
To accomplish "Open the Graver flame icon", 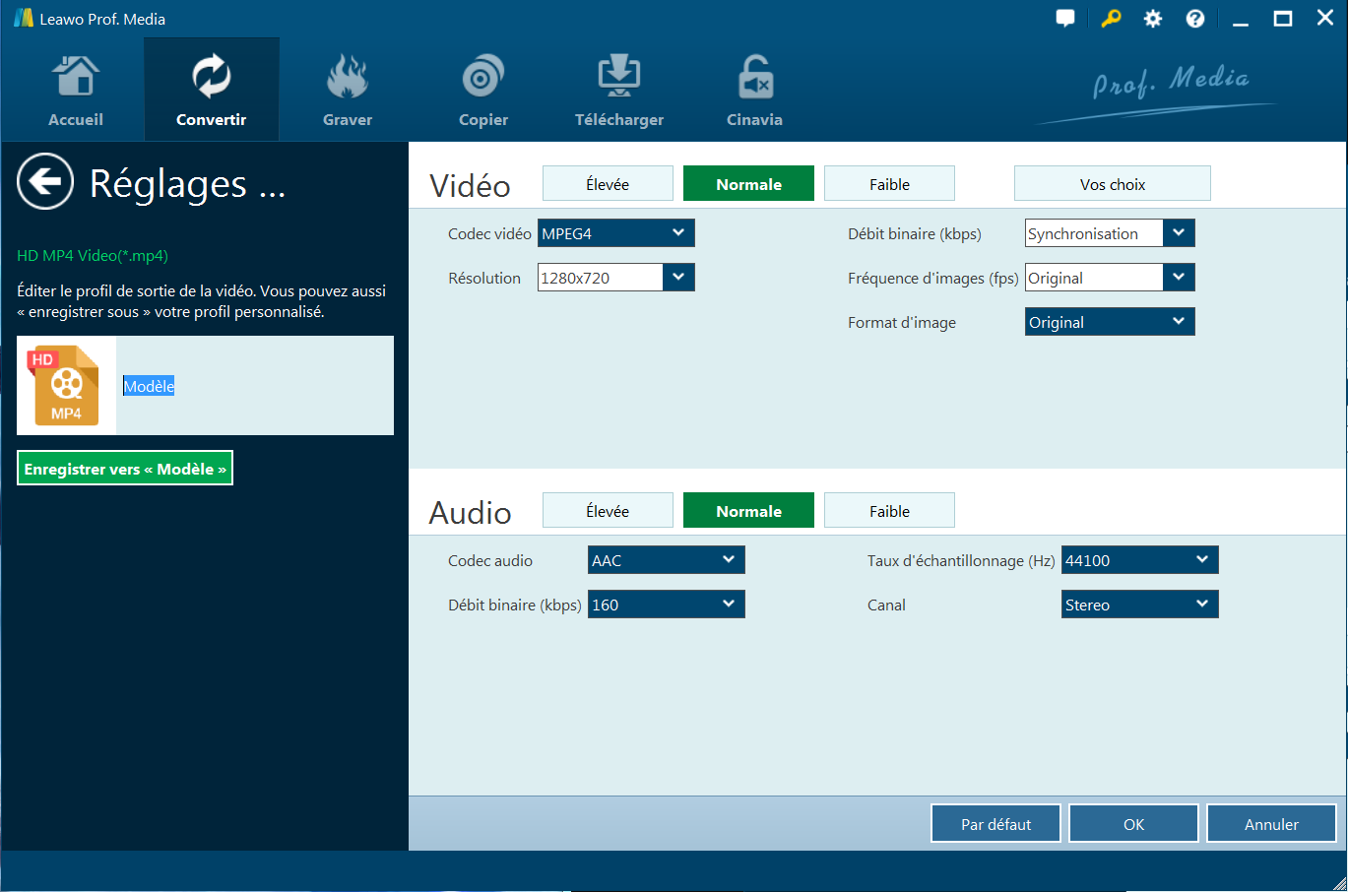I will click(x=348, y=78).
